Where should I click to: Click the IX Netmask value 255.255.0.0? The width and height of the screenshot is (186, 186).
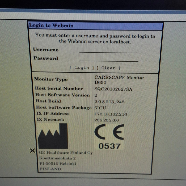click(107, 120)
